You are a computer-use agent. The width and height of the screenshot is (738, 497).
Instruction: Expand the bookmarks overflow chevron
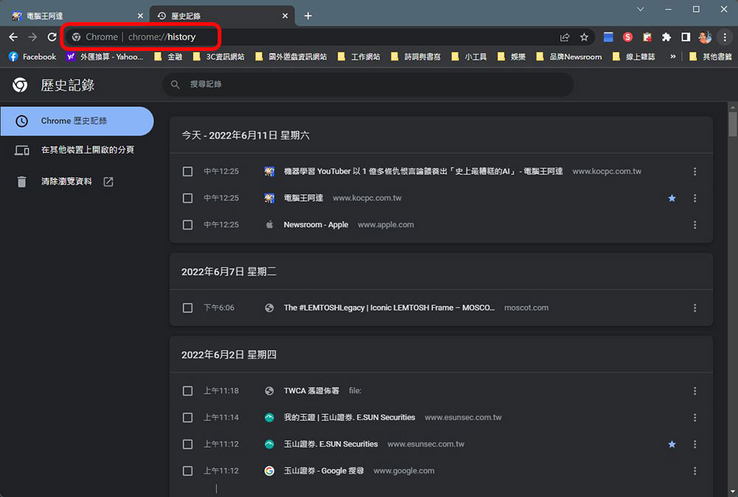click(672, 57)
